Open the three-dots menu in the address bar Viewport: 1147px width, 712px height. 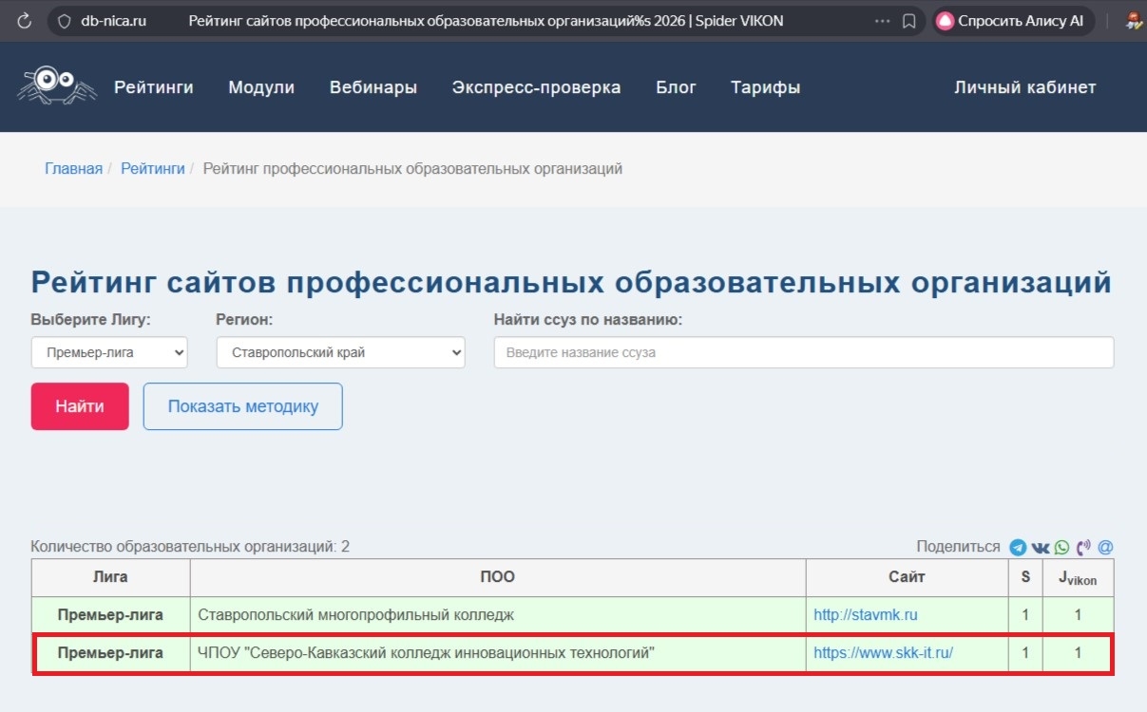(882, 21)
